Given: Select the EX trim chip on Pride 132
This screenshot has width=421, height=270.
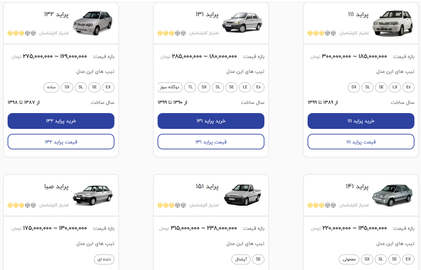Looking at the screenshot, I should tap(108, 87).
